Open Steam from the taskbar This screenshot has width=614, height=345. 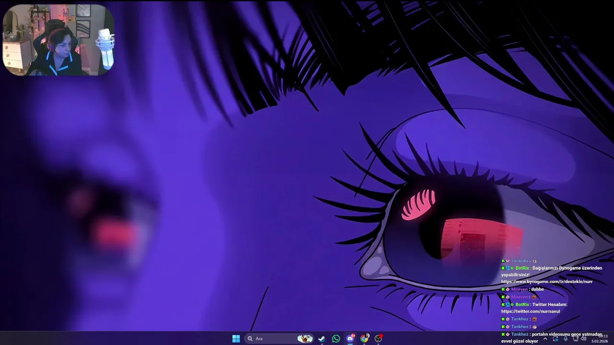[322, 339]
